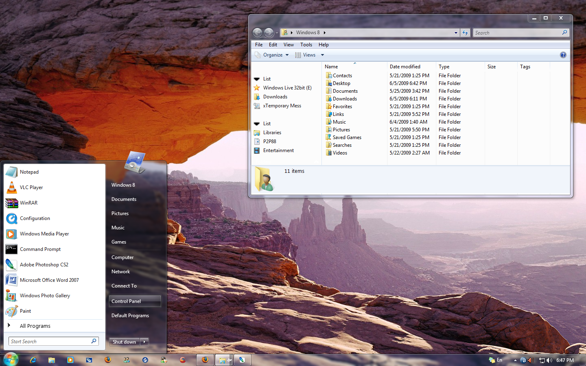Open the Music folder in the file list
The height and width of the screenshot is (366, 586).
pos(339,122)
